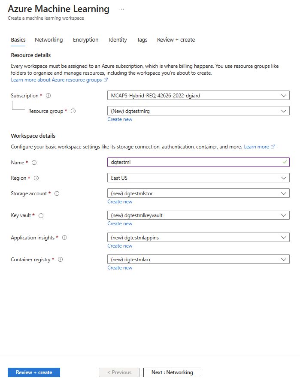Click external link icon after resource groups link
The width and height of the screenshot is (300, 381).
(106, 80)
